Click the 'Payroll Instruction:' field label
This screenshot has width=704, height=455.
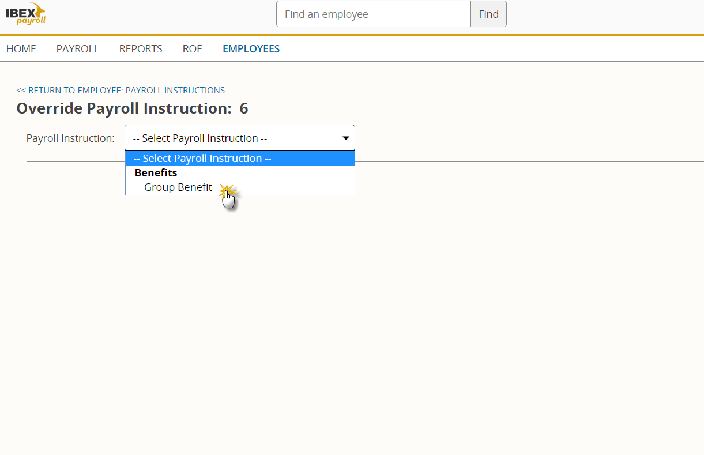70,138
